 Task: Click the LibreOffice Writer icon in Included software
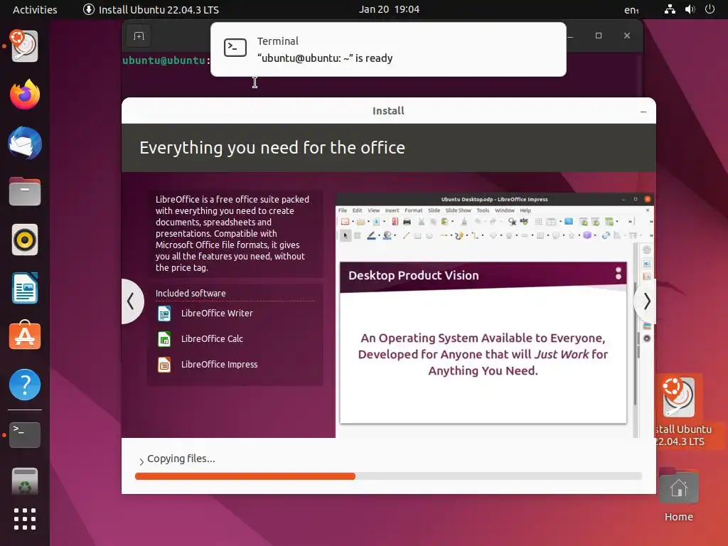click(x=164, y=314)
